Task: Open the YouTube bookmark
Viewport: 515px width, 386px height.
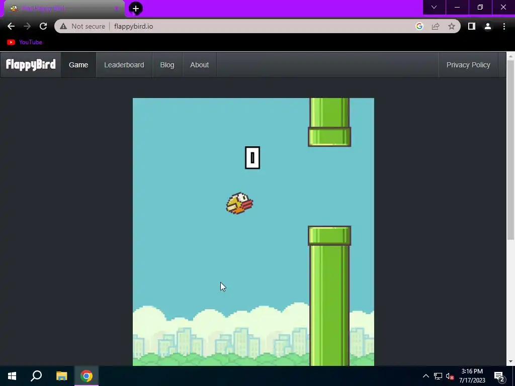Action: pyautogui.click(x=25, y=42)
